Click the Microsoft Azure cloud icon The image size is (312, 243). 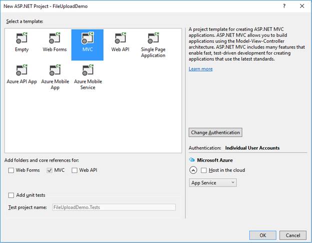pos(192,160)
